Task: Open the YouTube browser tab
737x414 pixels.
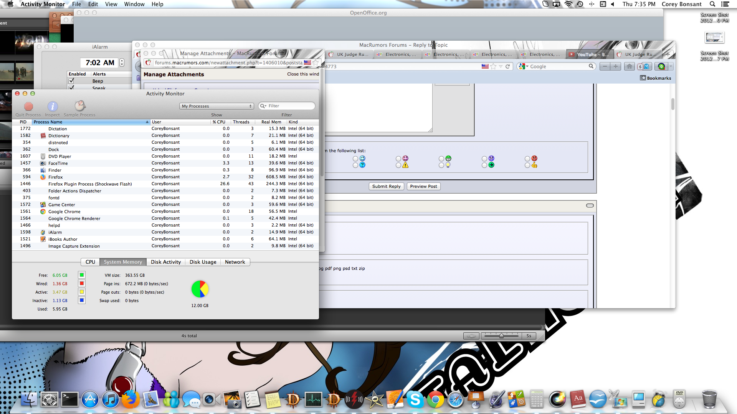Action: coord(589,54)
